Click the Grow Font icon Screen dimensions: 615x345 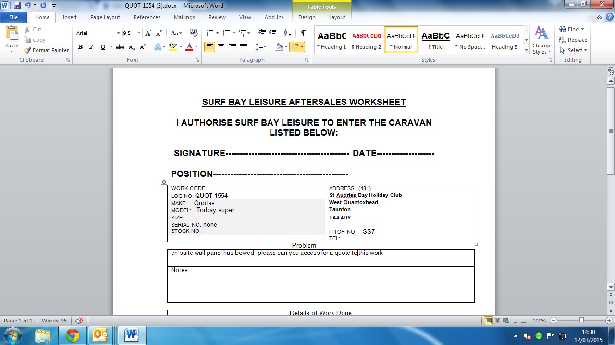[148, 33]
